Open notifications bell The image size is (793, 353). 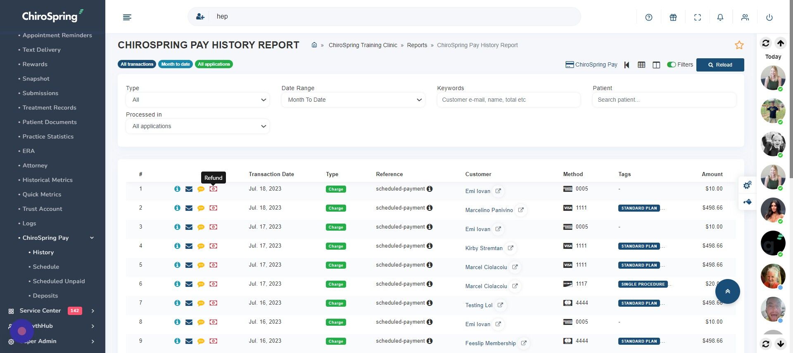coord(720,17)
